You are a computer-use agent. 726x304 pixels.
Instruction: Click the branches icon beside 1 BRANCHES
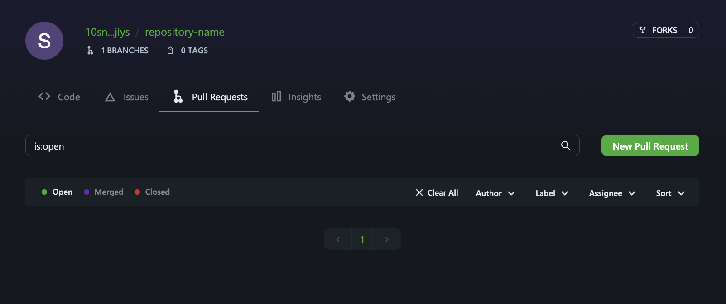[x=90, y=50]
